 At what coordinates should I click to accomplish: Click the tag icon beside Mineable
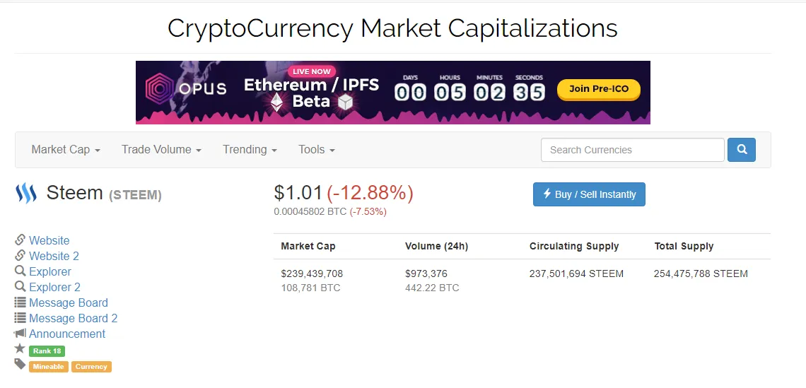click(20, 365)
